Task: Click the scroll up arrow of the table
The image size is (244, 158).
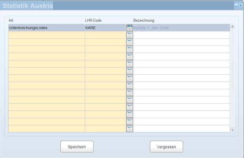Action: click(232, 26)
